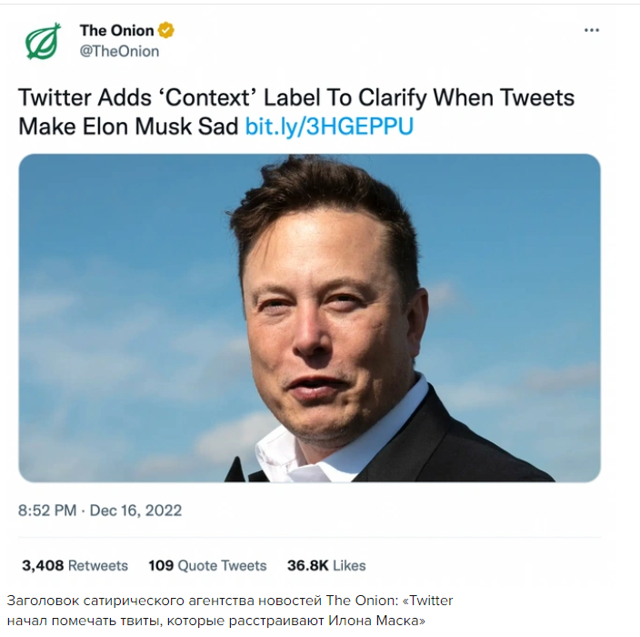Screen dimensions: 640x637
Task: View the 3,408 Retweets list
Action: tap(75, 565)
